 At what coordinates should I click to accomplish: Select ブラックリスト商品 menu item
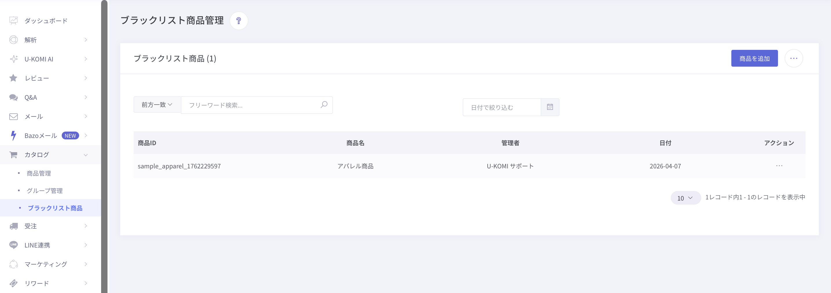point(55,208)
